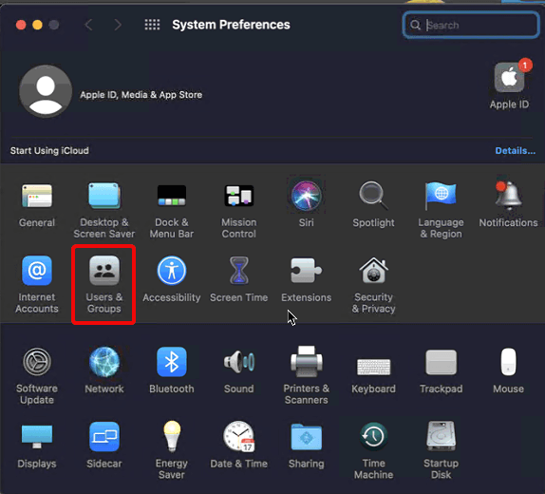Click Apple ID, Media & App Store text
The height and width of the screenshot is (494, 545).
141,95
